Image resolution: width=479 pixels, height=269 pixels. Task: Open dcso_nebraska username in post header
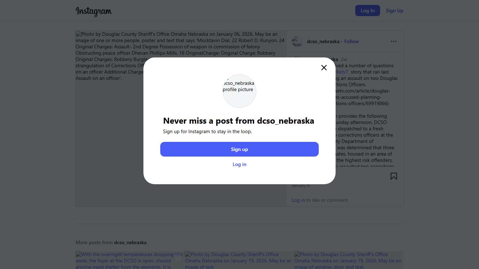pyautogui.click(x=323, y=41)
